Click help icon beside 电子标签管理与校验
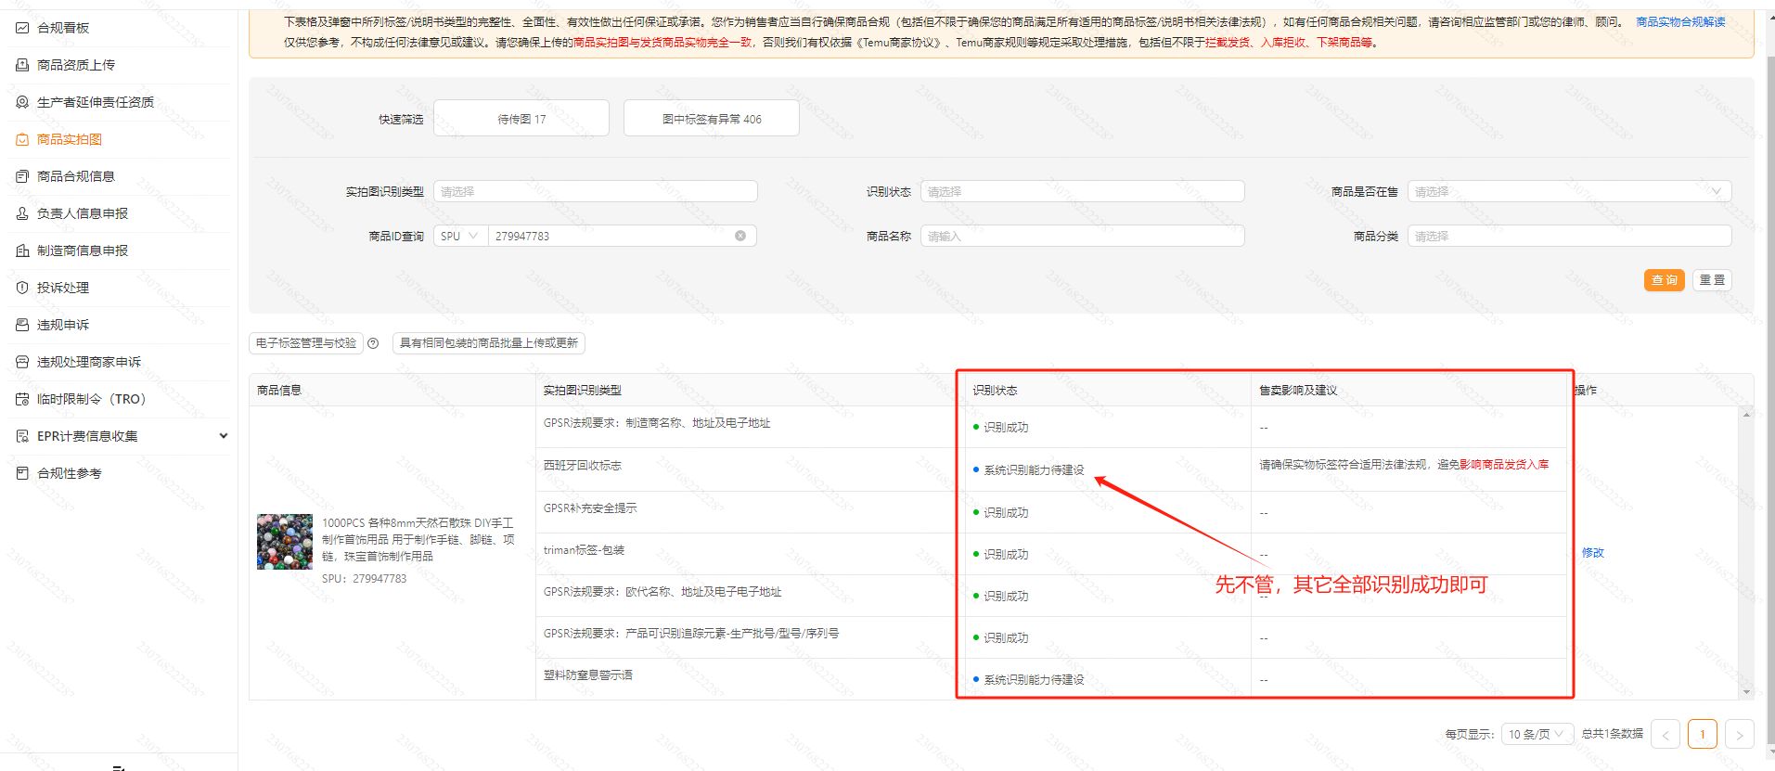This screenshot has width=1775, height=771. 373,343
